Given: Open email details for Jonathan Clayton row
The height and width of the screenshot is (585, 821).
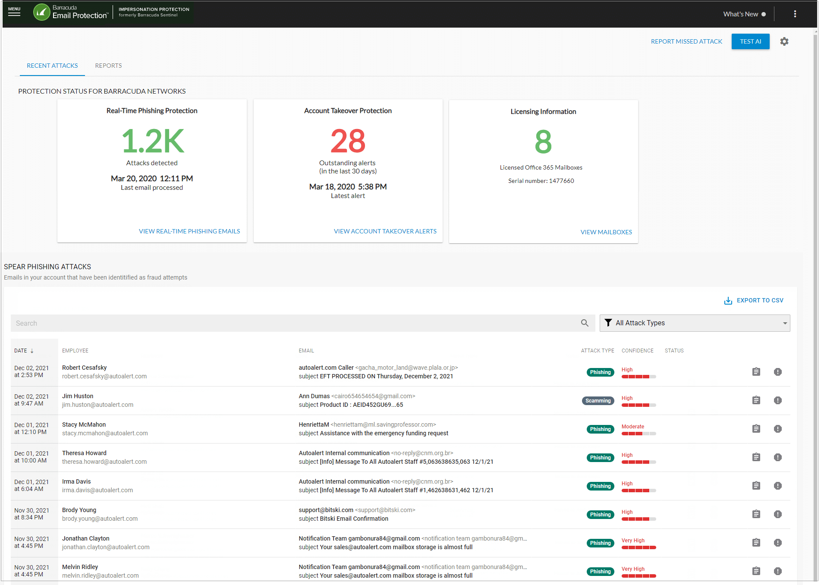Looking at the screenshot, I should (x=756, y=543).
